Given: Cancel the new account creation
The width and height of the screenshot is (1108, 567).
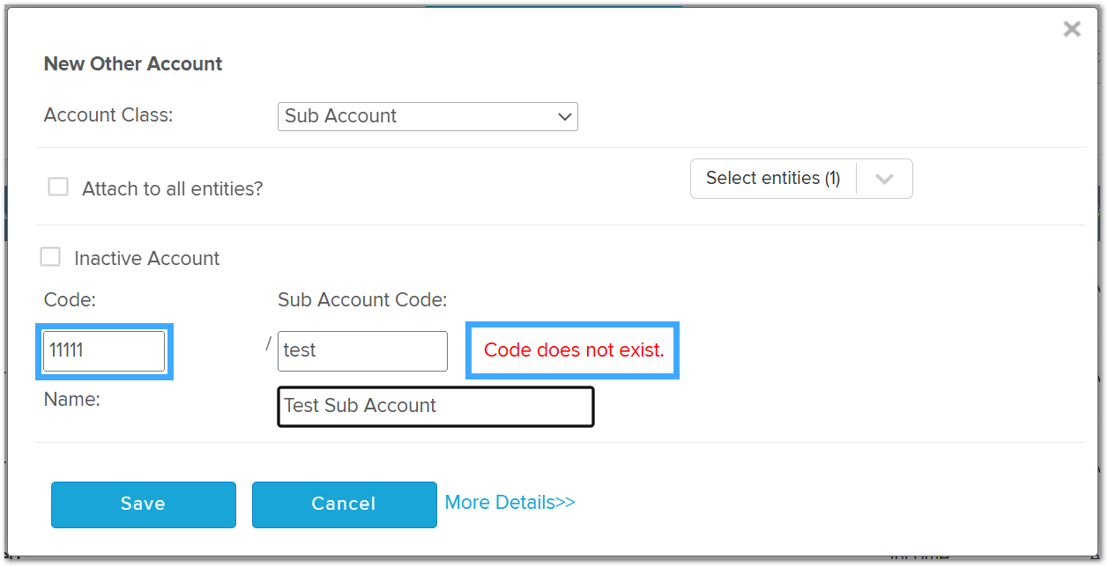Looking at the screenshot, I should pos(344,504).
